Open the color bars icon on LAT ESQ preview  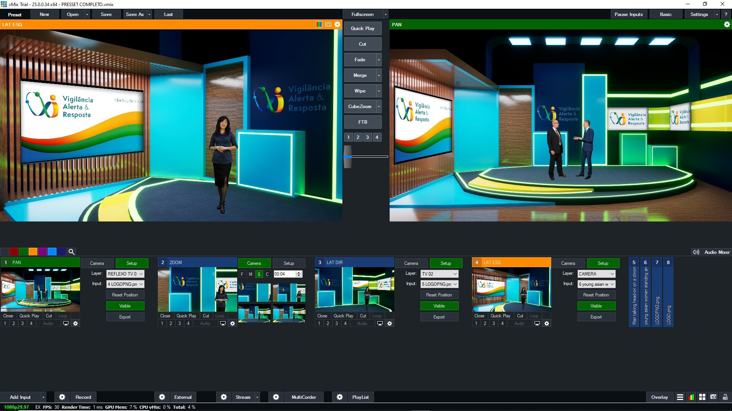319,24
